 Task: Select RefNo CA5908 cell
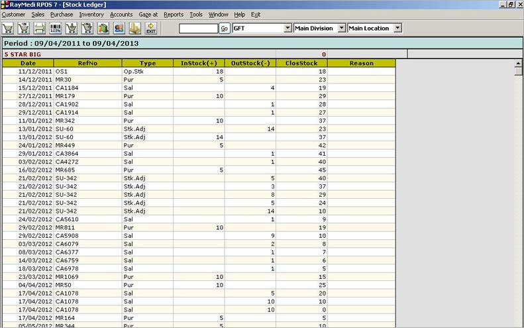pyautogui.click(x=88, y=235)
